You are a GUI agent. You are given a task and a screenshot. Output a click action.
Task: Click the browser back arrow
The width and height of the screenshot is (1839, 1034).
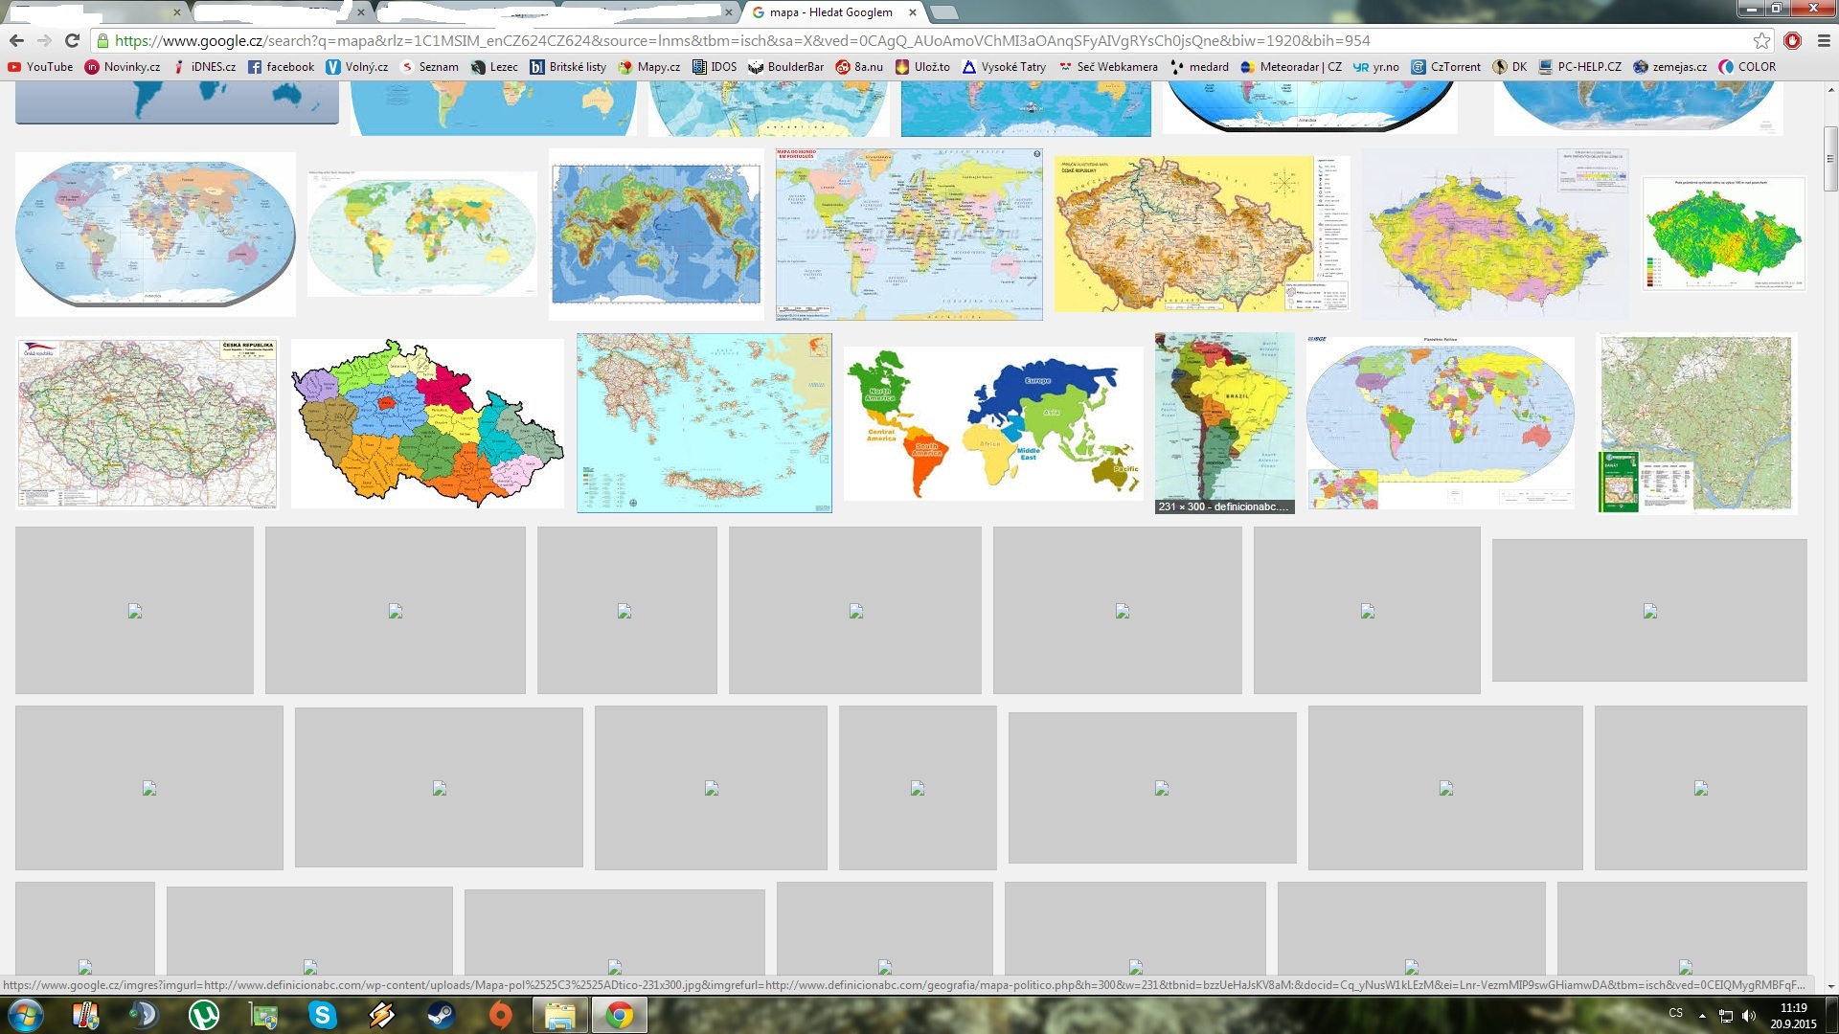point(16,40)
